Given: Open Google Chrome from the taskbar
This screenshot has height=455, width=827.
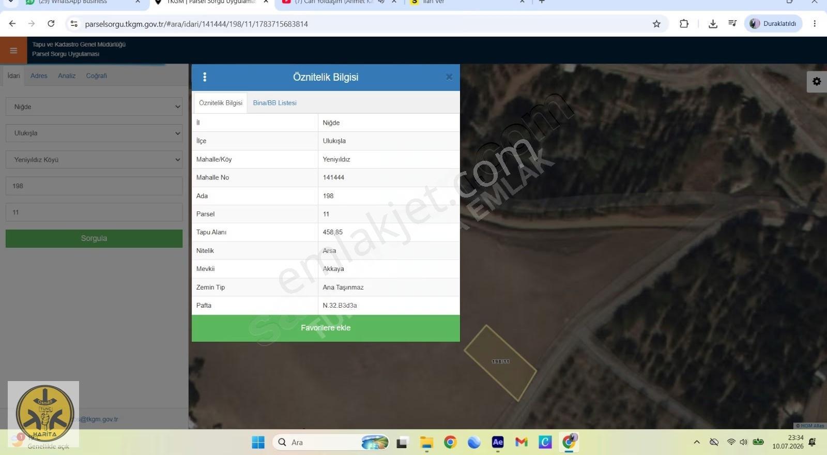Looking at the screenshot, I should (450, 442).
